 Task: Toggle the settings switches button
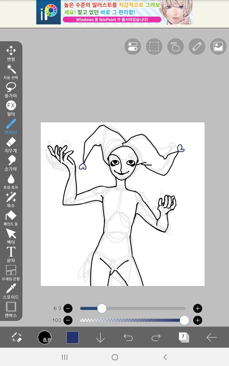click(133, 46)
